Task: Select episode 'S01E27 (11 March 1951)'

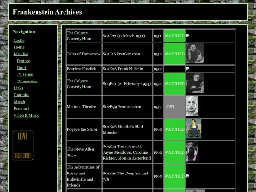Action: [x=124, y=36]
